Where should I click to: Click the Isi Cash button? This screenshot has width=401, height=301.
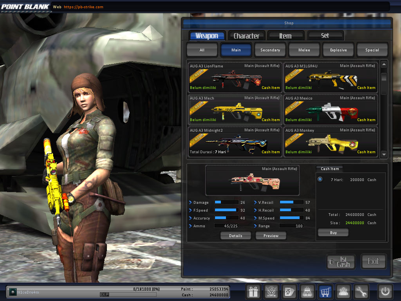tap(341, 261)
